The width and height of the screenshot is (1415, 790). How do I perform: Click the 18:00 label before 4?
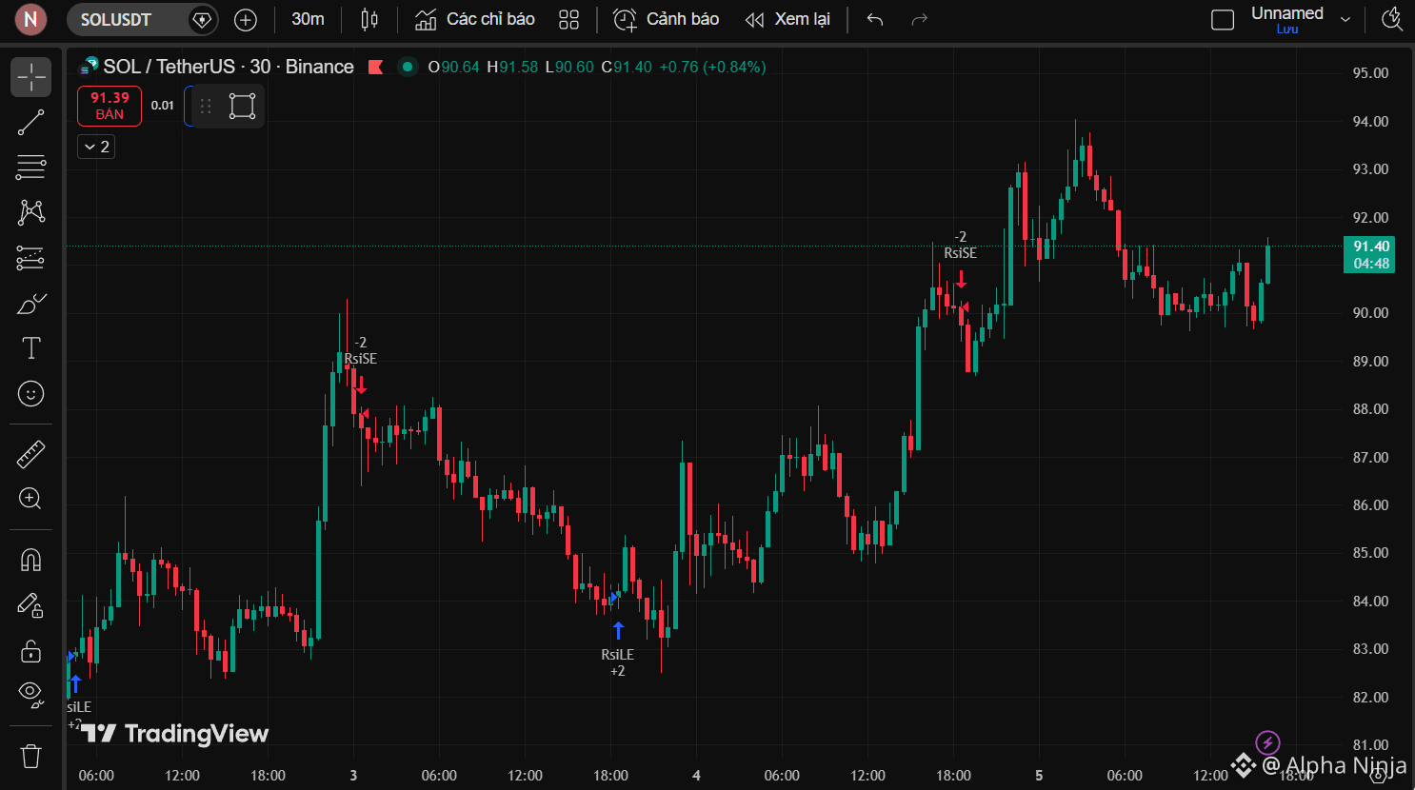point(610,776)
